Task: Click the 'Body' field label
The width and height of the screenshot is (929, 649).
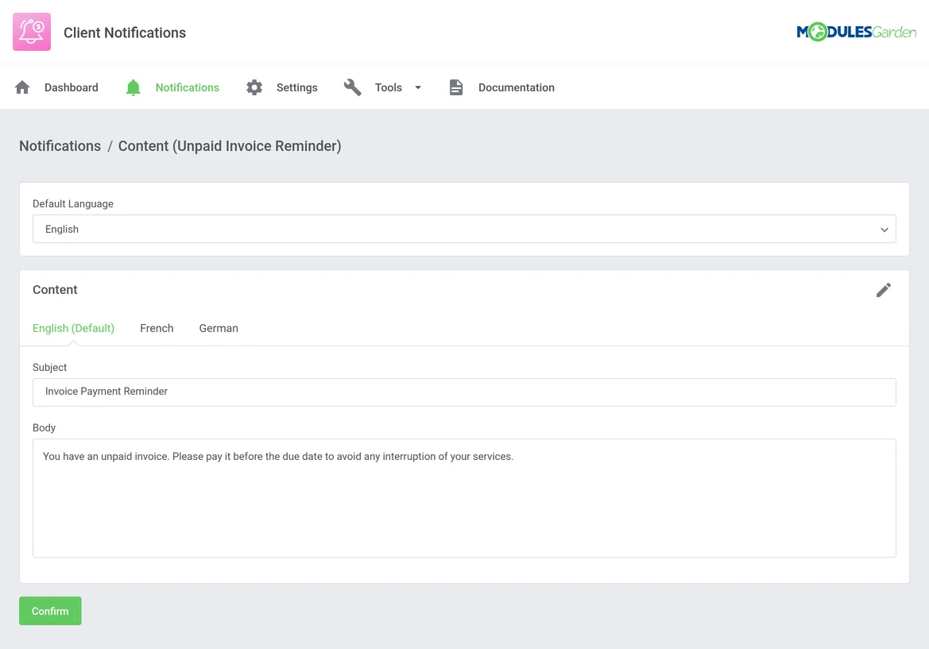Action: pyautogui.click(x=44, y=427)
